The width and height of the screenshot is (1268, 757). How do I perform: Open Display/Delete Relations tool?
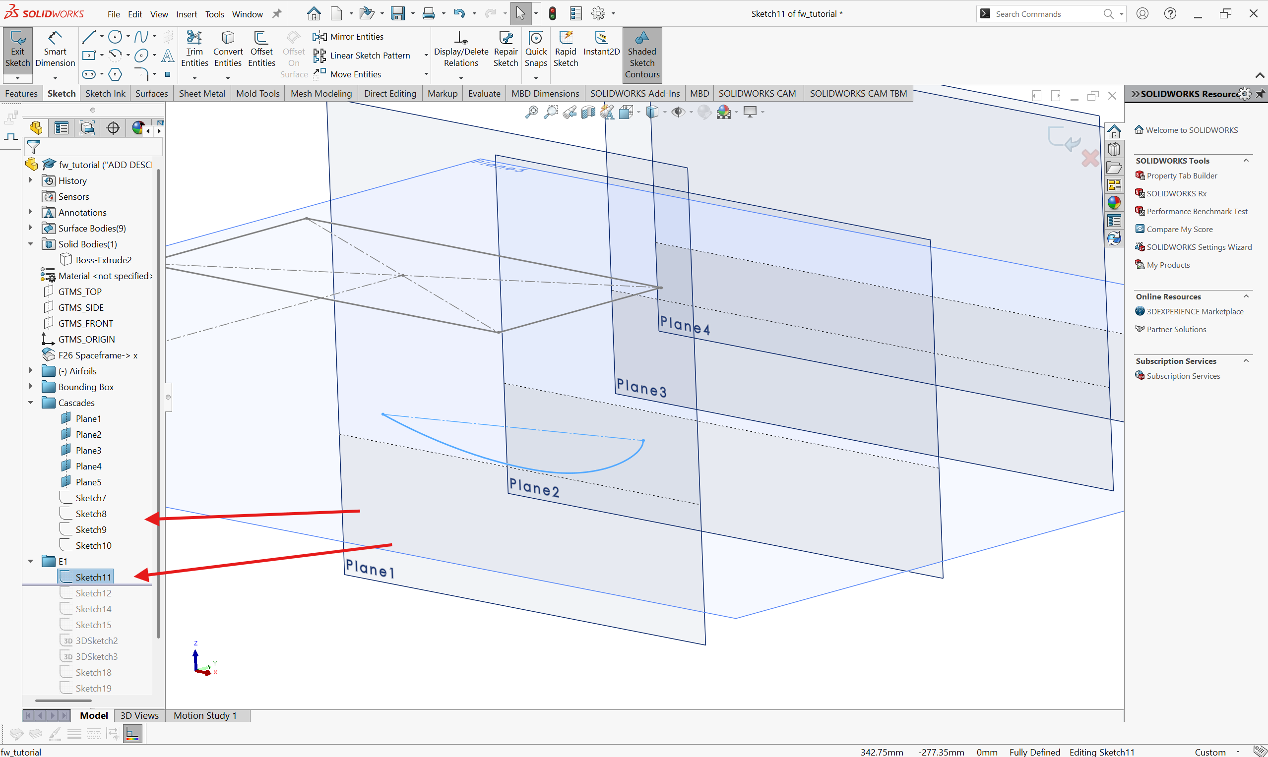(x=460, y=50)
